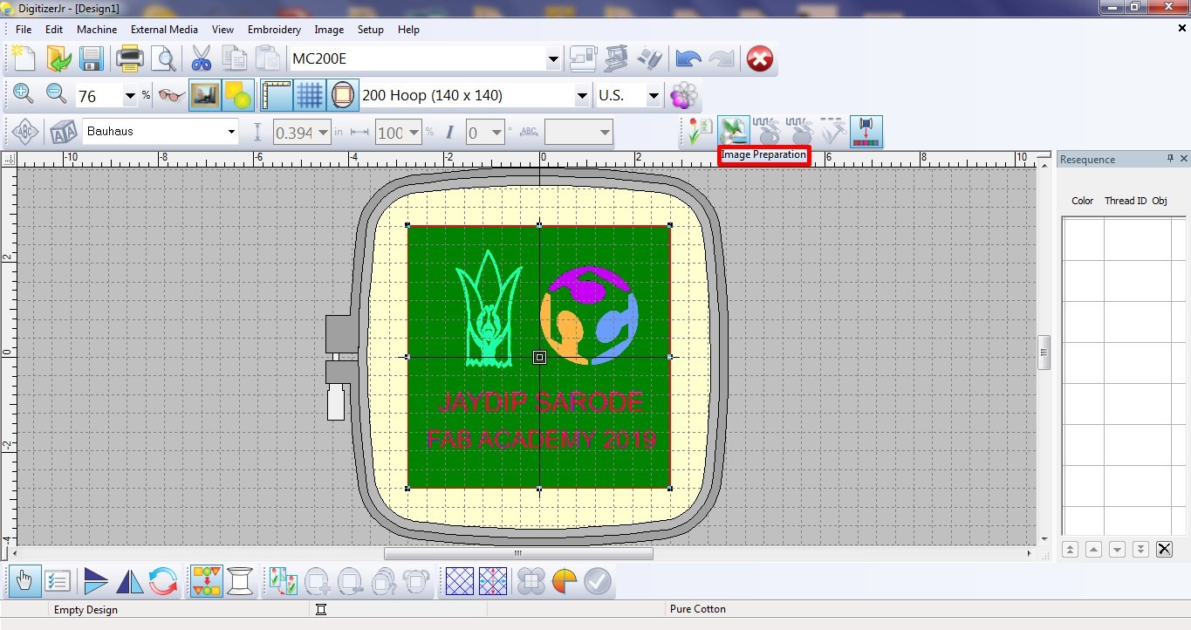Open the Embroidery menu
Image resolution: width=1191 pixels, height=630 pixels.
coord(274,29)
